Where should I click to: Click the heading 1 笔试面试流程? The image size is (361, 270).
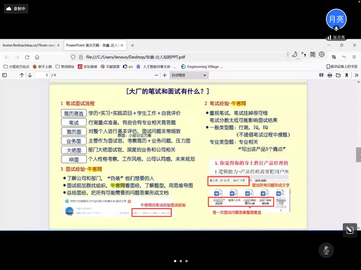click(78, 103)
